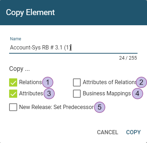147x143 pixels.
Task: Click the Business Mappings label text
Action: coord(107,94)
